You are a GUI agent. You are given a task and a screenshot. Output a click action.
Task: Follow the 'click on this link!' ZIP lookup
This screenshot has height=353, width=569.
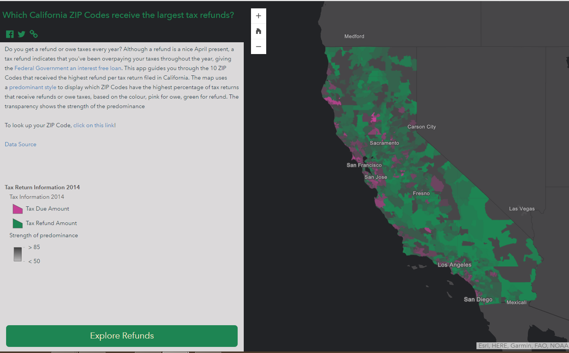click(x=94, y=125)
